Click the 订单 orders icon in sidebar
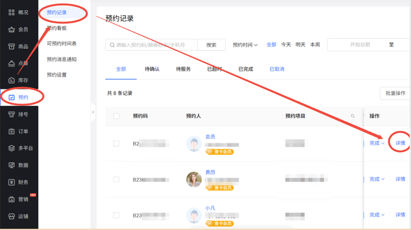 click(x=11, y=132)
